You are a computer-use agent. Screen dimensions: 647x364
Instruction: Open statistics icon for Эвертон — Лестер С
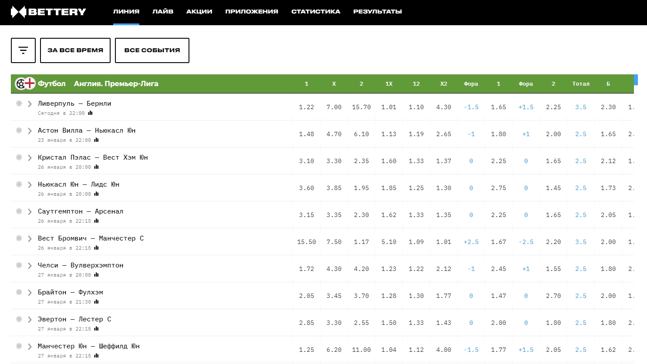(x=96, y=329)
